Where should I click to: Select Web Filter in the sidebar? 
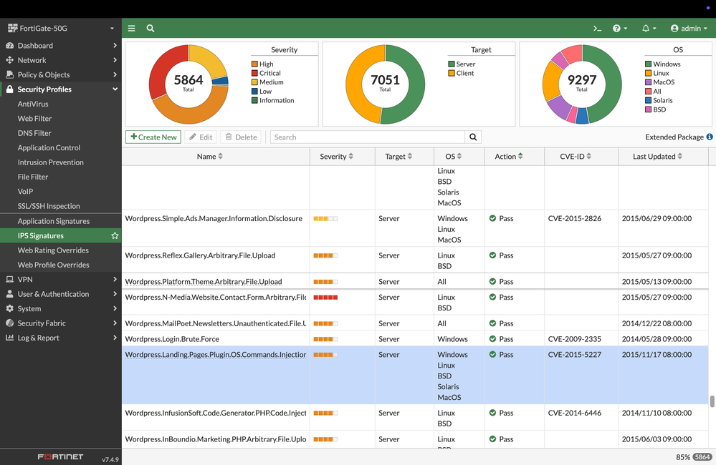pos(34,119)
